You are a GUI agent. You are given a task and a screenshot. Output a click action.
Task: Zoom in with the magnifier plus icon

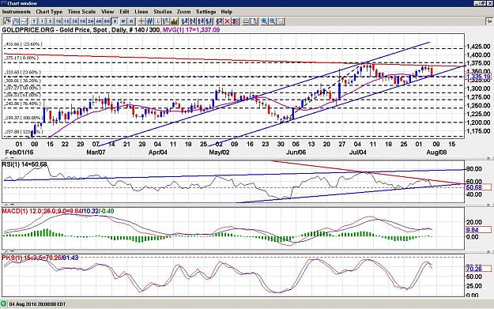click(264, 21)
